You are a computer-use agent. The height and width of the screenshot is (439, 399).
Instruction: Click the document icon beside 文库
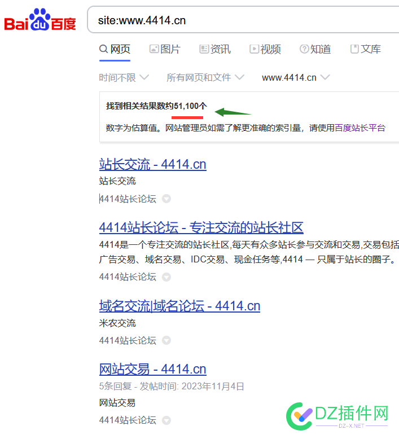[354, 49]
